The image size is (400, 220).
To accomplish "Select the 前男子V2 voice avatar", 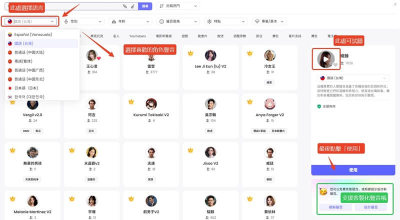I will point(151,201).
